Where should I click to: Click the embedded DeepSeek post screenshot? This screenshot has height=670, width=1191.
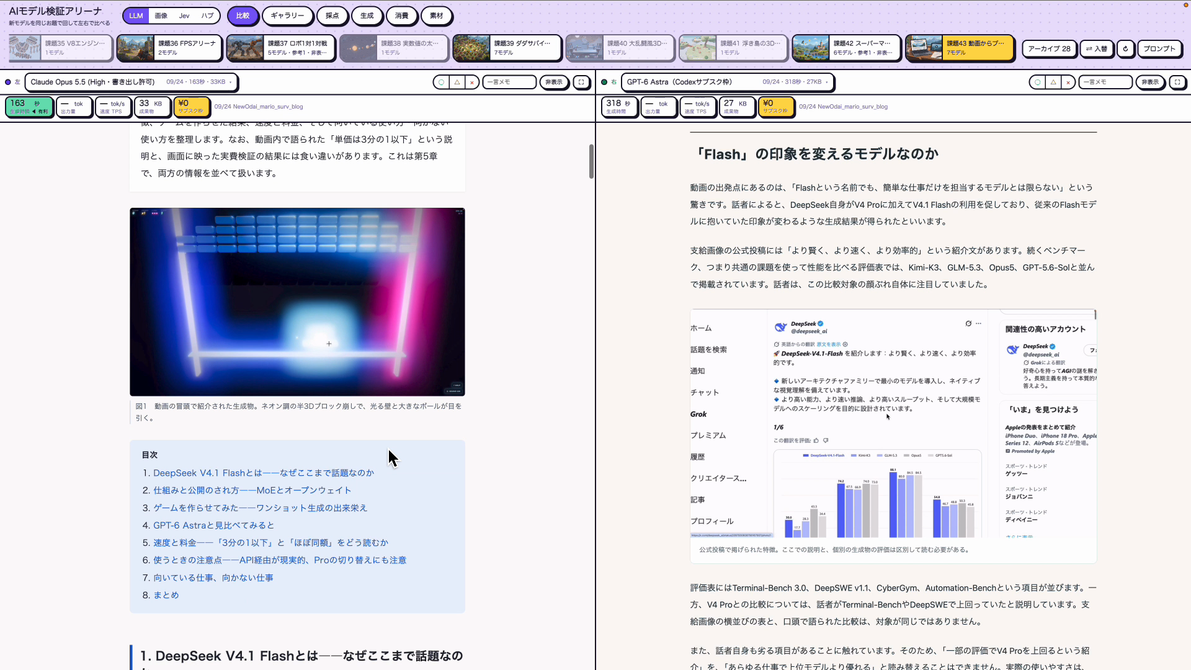(x=893, y=424)
